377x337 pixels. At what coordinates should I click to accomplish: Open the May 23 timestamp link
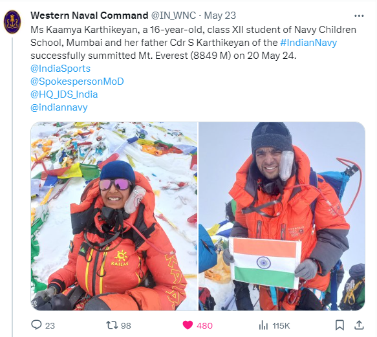(x=220, y=16)
